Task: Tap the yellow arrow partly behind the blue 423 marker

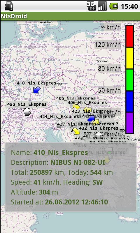Action: click(x=96, y=122)
